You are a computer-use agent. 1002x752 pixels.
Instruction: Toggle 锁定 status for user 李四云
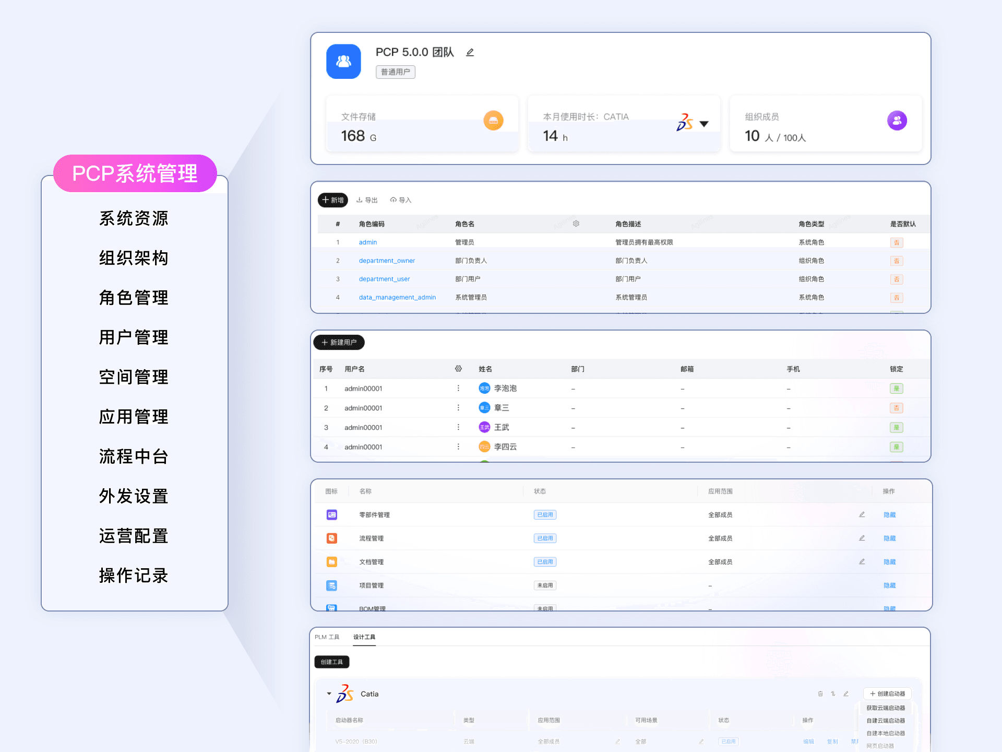(x=896, y=447)
